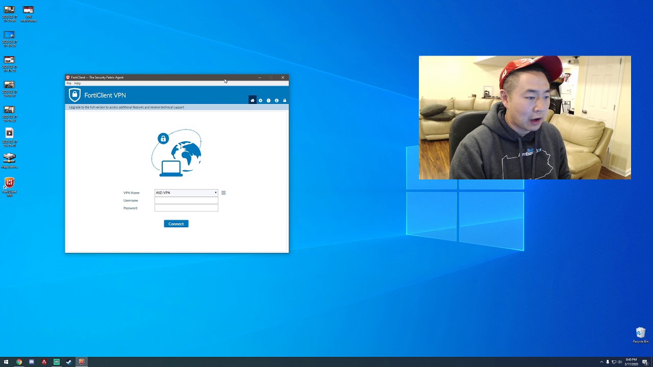The height and width of the screenshot is (367, 653).
Task: Open Discord from the taskbar
Action: point(32,362)
